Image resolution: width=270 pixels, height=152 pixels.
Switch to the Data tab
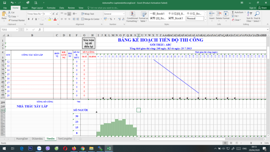point(62,8)
